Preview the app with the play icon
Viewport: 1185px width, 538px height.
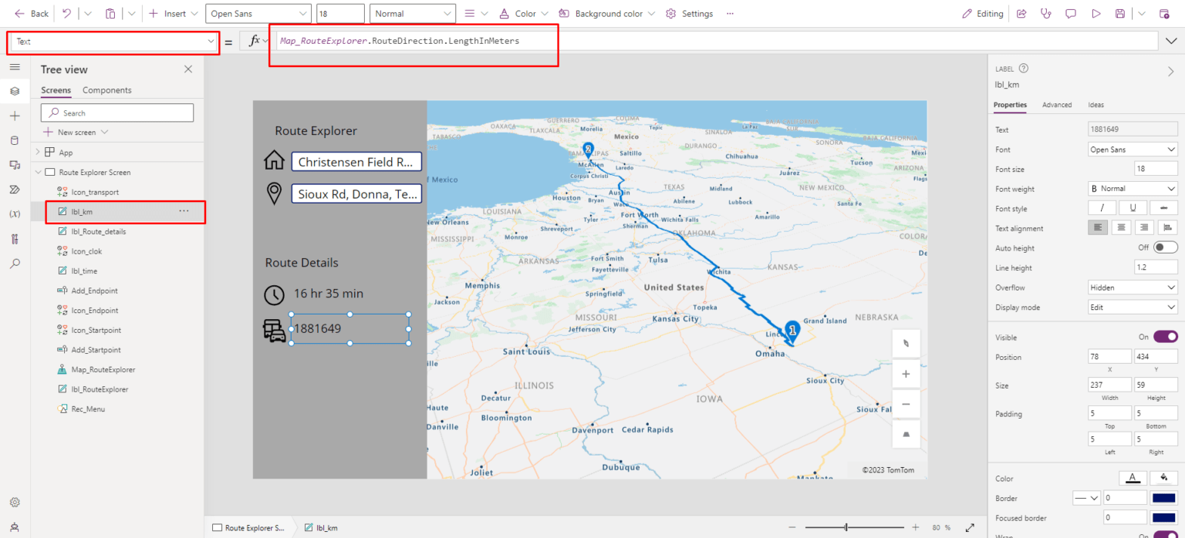[1096, 13]
